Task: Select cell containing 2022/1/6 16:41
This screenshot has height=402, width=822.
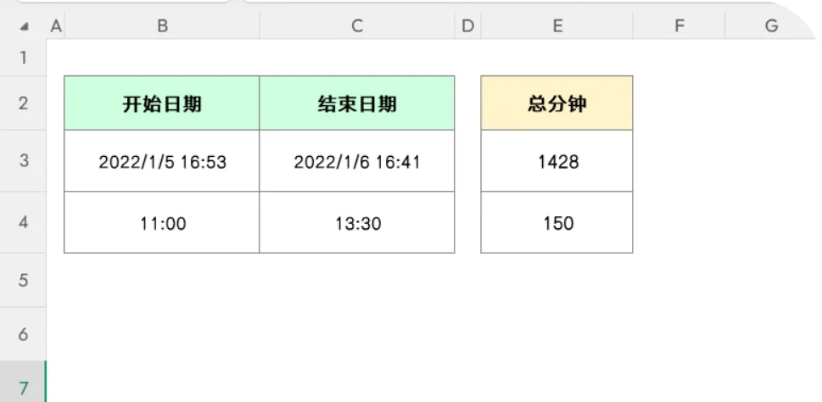Action: click(357, 161)
